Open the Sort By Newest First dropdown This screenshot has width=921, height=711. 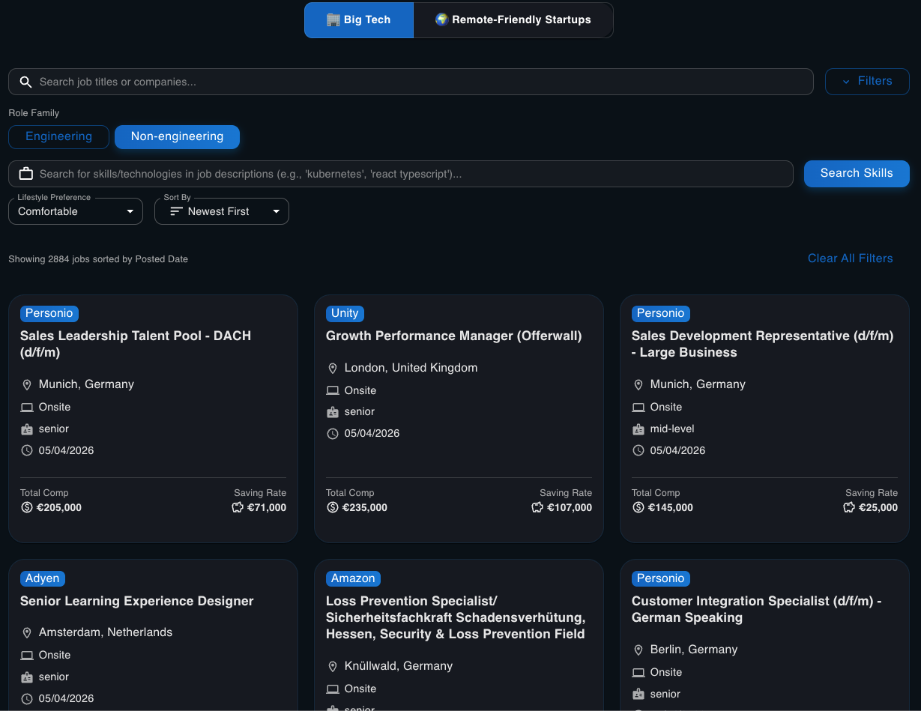[222, 211]
